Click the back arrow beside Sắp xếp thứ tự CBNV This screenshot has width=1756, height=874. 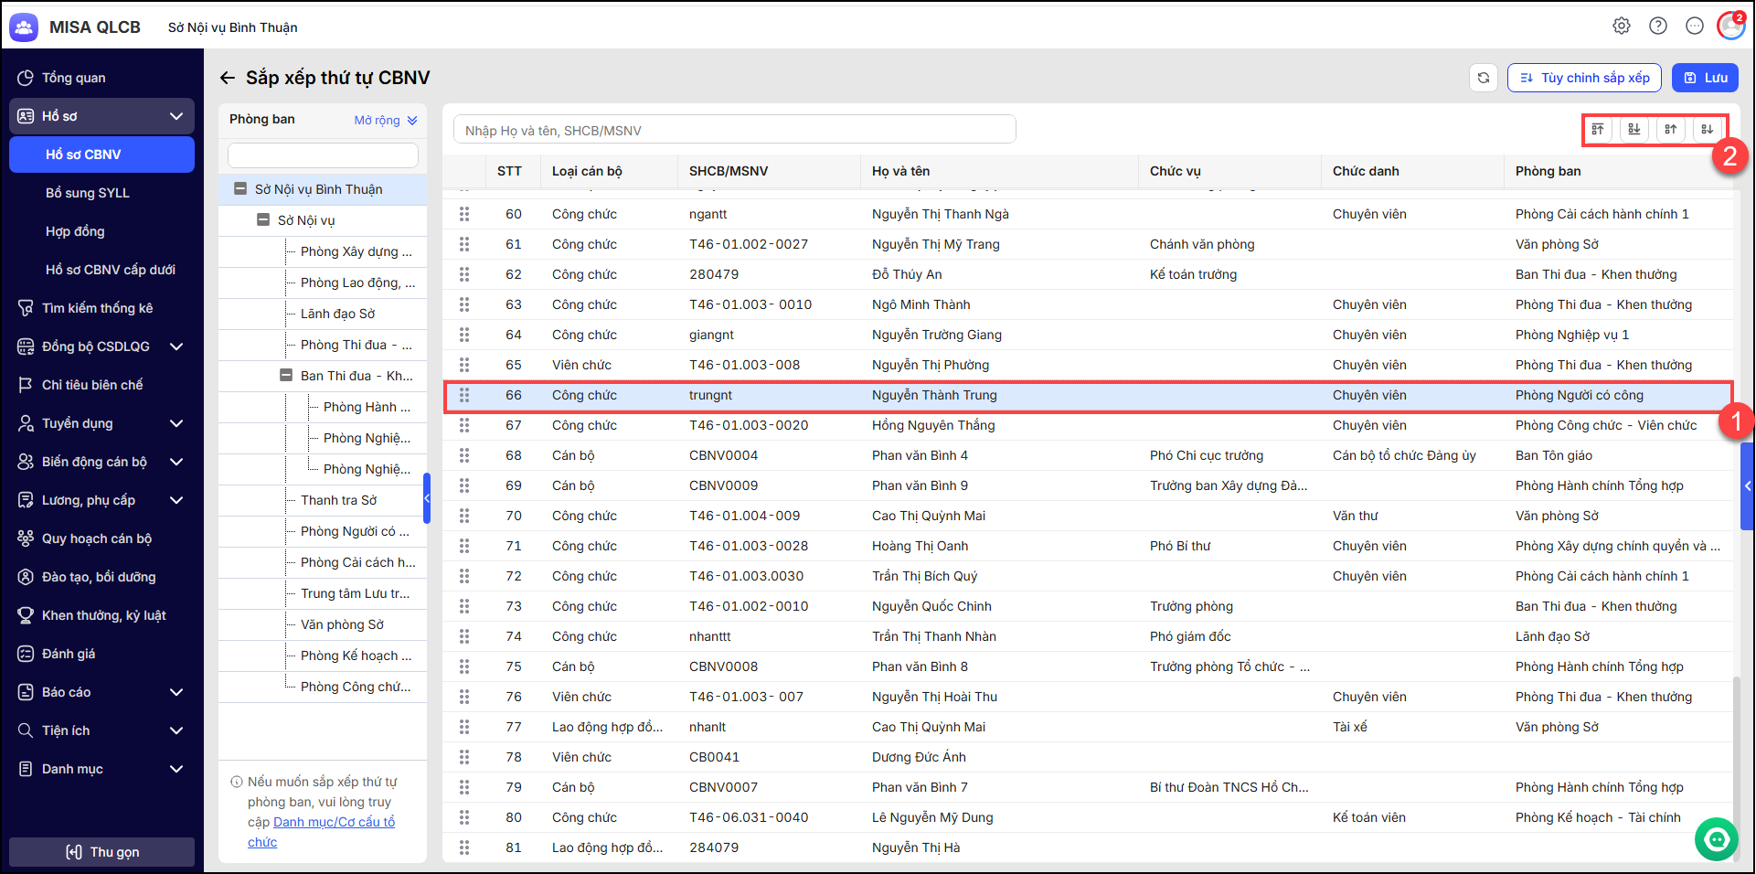(228, 78)
